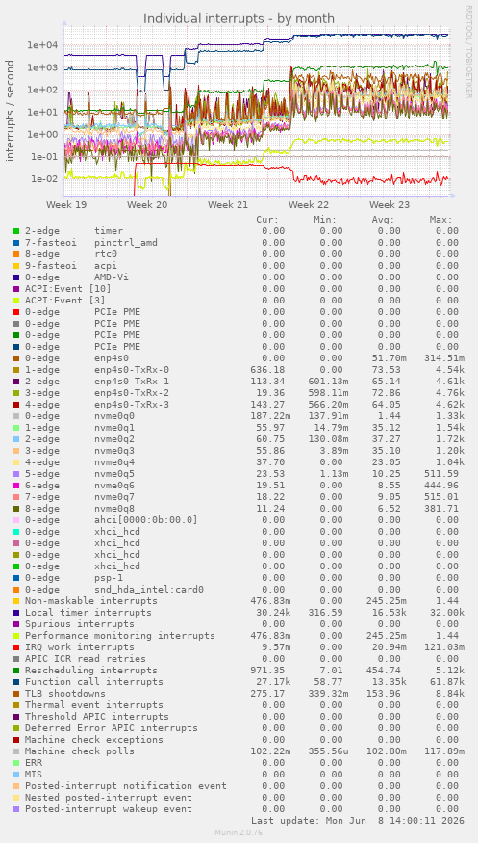Image resolution: width=478 pixels, height=843 pixels.
Task: Click the swatch for ACPI:Event [3]
Action: tap(16, 301)
